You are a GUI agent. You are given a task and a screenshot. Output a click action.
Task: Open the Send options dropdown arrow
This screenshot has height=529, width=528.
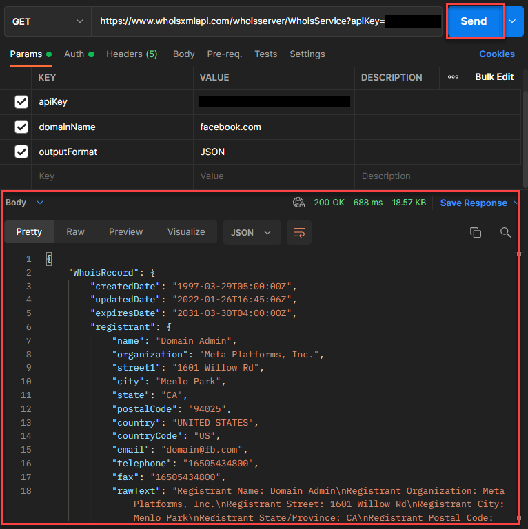point(513,21)
